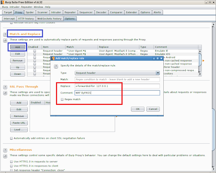Open help icon for Miscellaneous section
This screenshot has height=173, width=216.
pyautogui.click(x=5, y=150)
